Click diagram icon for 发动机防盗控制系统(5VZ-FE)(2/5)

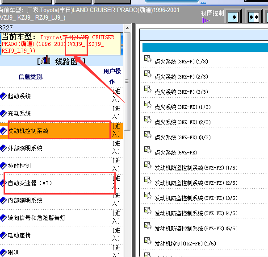(148, 180)
